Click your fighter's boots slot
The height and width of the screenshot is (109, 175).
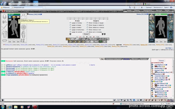pos(23,41)
